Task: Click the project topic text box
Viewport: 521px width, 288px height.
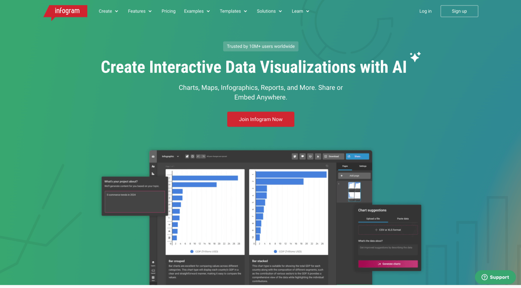Action: tap(135, 202)
